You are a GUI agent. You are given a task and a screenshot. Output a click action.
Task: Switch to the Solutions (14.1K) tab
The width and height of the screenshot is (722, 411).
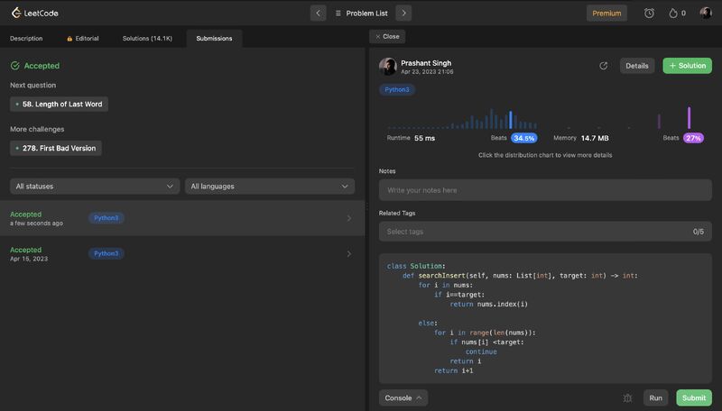(x=147, y=39)
